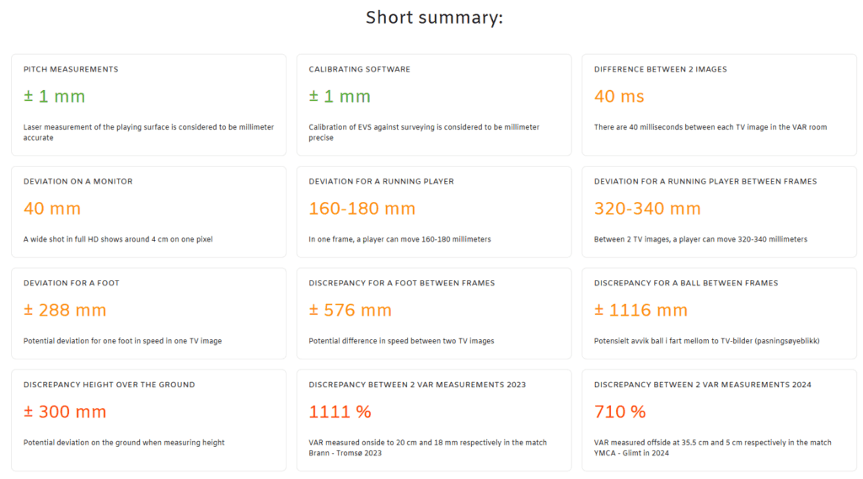Click the Norwegian "Potensielt avvik ball" description
The width and height of the screenshot is (863, 479).
[707, 341]
